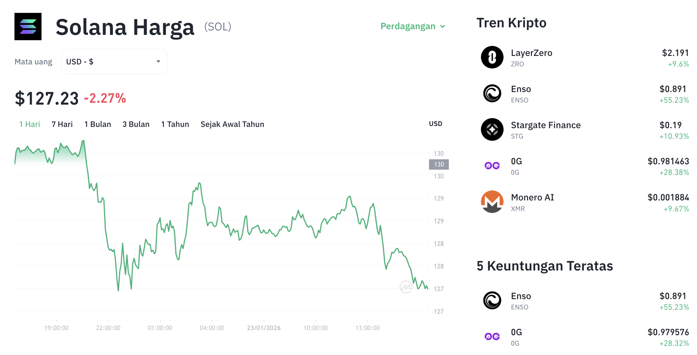This screenshot has height=355, width=697.
Task: Click the 0G icon in Tren Kripto
Action: point(493,166)
